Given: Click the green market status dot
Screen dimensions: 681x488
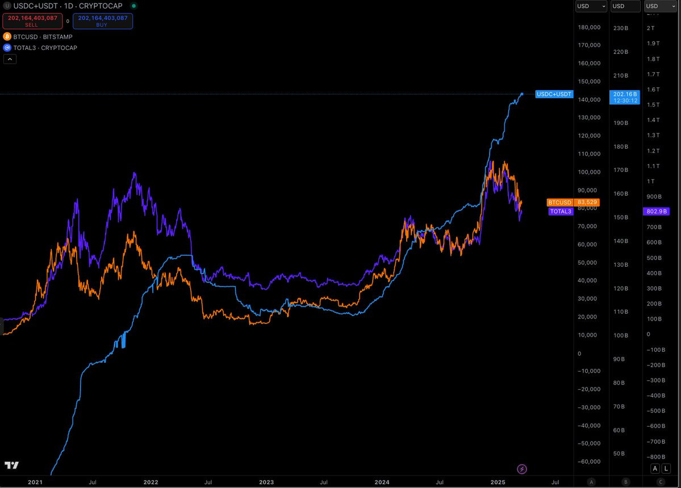Looking at the screenshot, I should [x=134, y=6].
